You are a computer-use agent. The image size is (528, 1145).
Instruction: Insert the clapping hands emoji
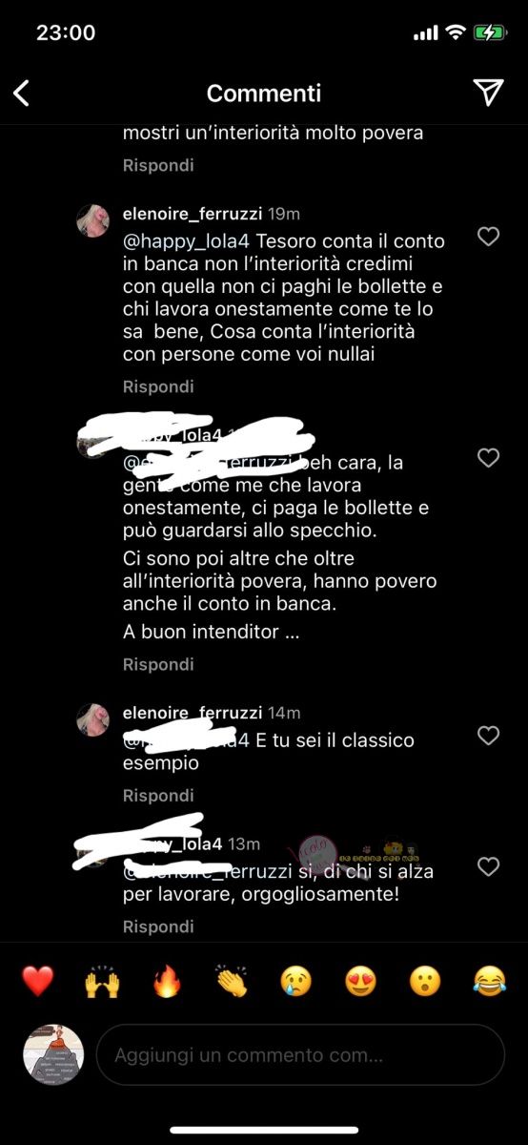coord(232,981)
